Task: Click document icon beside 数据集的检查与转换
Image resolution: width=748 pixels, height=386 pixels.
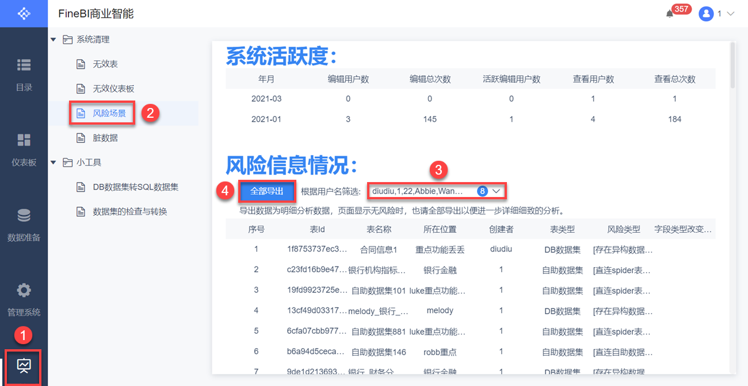Action: [81, 212]
